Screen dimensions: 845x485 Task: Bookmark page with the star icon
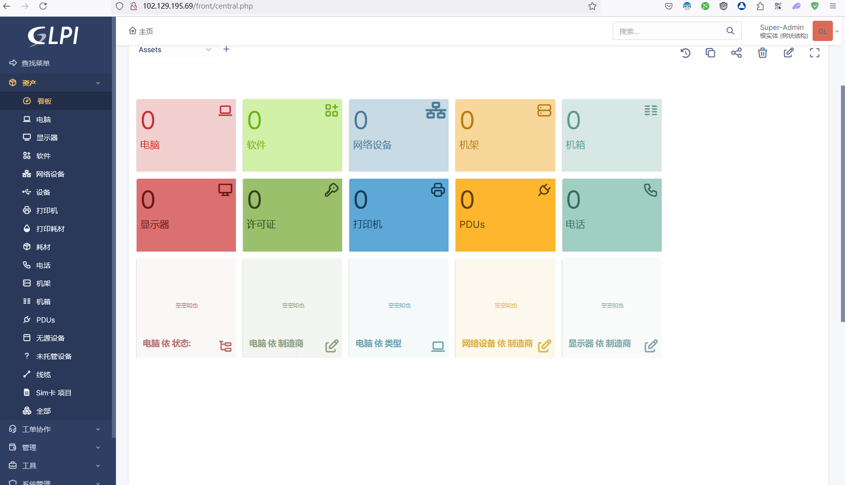(592, 6)
